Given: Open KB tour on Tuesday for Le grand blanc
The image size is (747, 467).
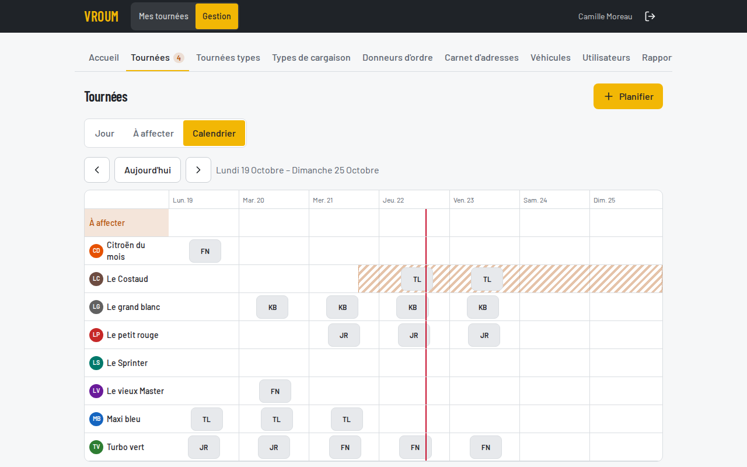Looking at the screenshot, I should click(x=272, y=307).
